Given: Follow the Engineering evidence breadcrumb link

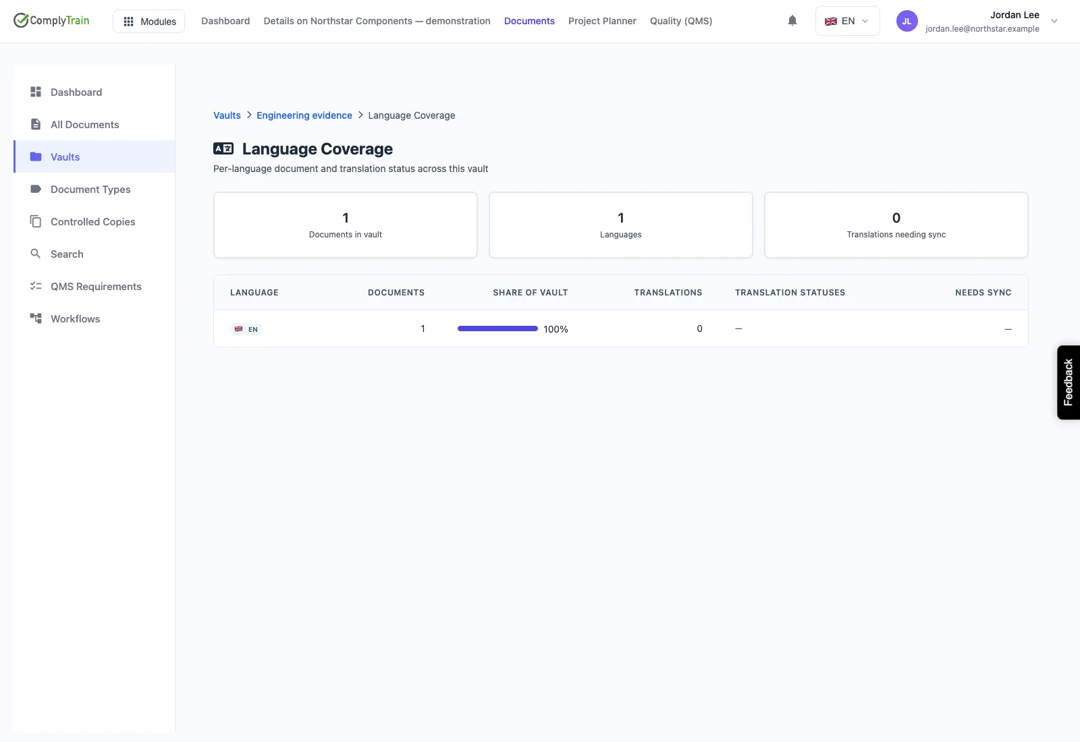Looking at the screenshot, I should pos(304,115).
